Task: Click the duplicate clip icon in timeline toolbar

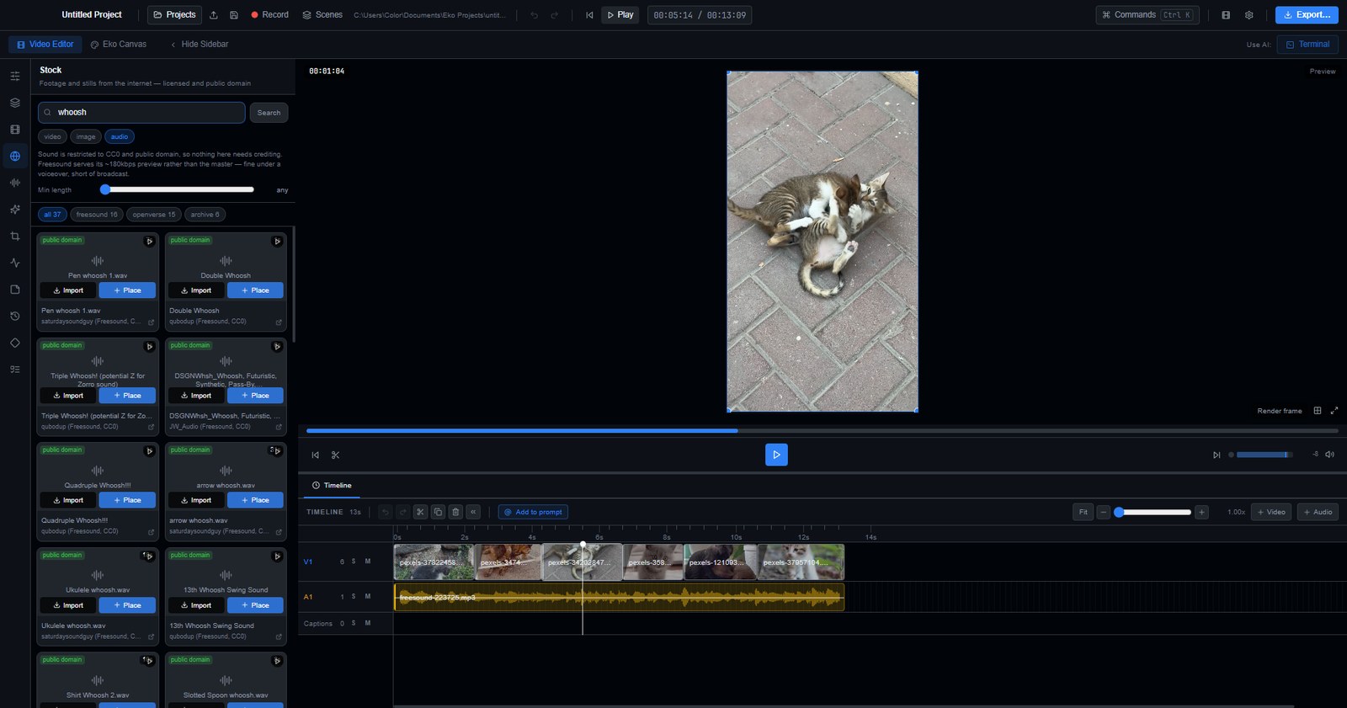Action: (438, 512)
